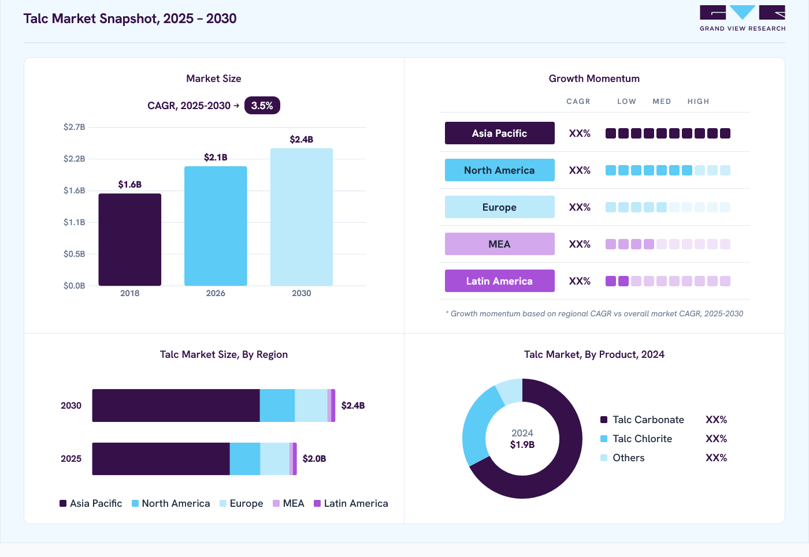Click the growth momentum footnote text
This screenshot has height=557, width=809.
(x=595, y=313)
